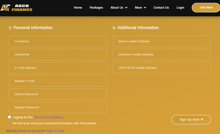
Task: Tick the Terms & Conditions agreement checkbox
Action: coord(9,117)
